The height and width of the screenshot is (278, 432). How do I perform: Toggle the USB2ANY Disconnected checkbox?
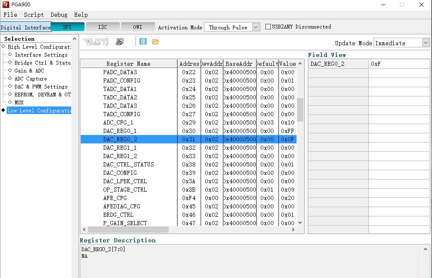click(x=268, y=27)
